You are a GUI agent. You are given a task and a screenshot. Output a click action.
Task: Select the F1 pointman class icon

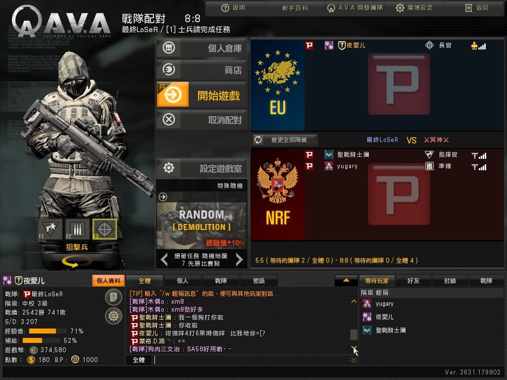click(50, 230)
